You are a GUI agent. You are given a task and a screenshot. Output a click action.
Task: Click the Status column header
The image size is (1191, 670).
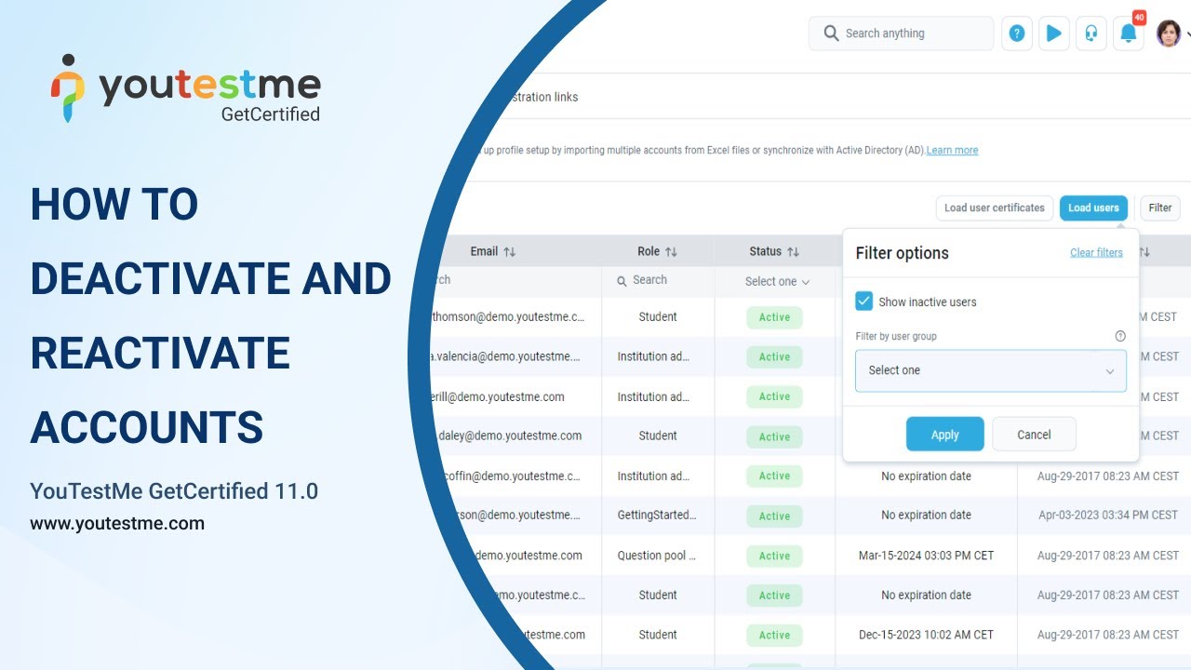point(766,251)
